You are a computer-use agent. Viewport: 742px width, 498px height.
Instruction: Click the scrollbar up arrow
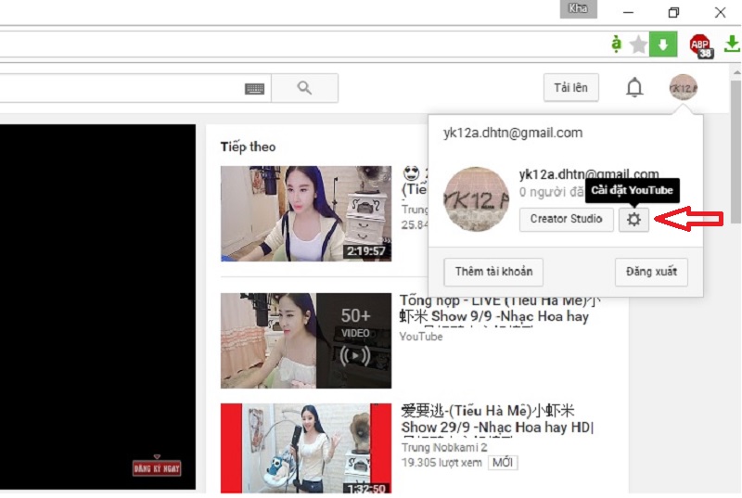pos(736,72)
